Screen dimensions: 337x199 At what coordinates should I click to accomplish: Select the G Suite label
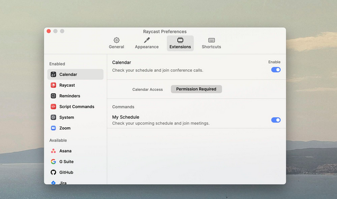point(66,162)
